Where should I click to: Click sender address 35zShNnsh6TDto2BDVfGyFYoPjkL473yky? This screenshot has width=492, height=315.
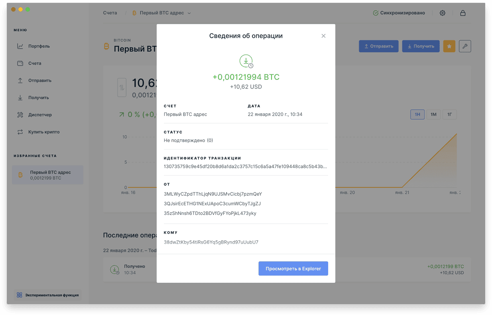tap(210, 213)
